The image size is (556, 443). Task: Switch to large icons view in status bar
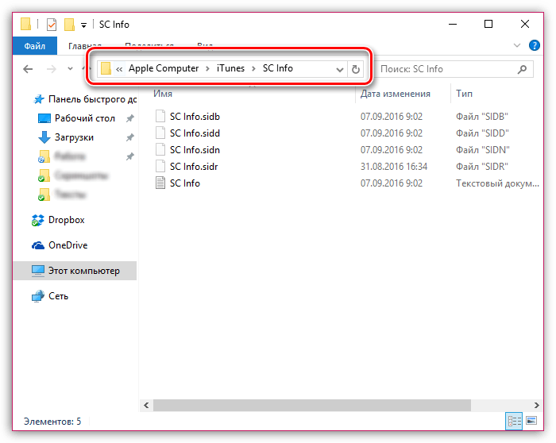(x=531, y=421)
